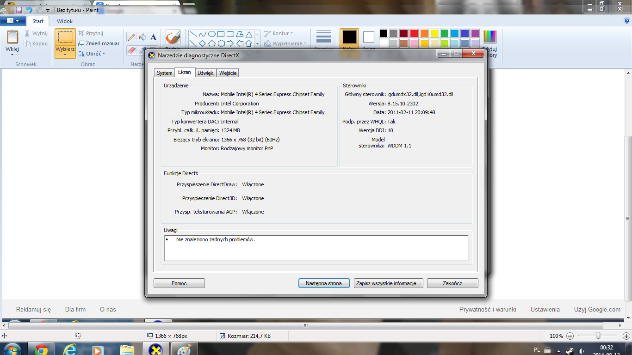This screenshot has height=355, width=632.
Task: Click Prywatność i warunki link
Action: click(488, 310)
